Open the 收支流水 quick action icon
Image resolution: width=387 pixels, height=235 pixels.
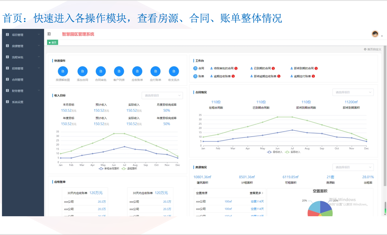(174, 71)
